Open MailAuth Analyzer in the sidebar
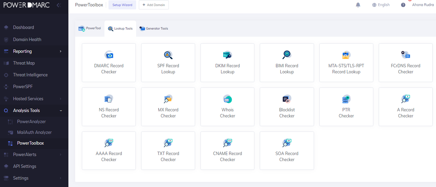Screen dimensions: 436x187 tap(34, 132)
